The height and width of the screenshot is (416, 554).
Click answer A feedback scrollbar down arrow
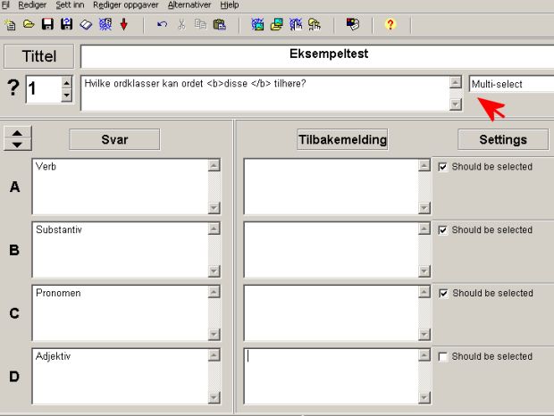(424, 208)
